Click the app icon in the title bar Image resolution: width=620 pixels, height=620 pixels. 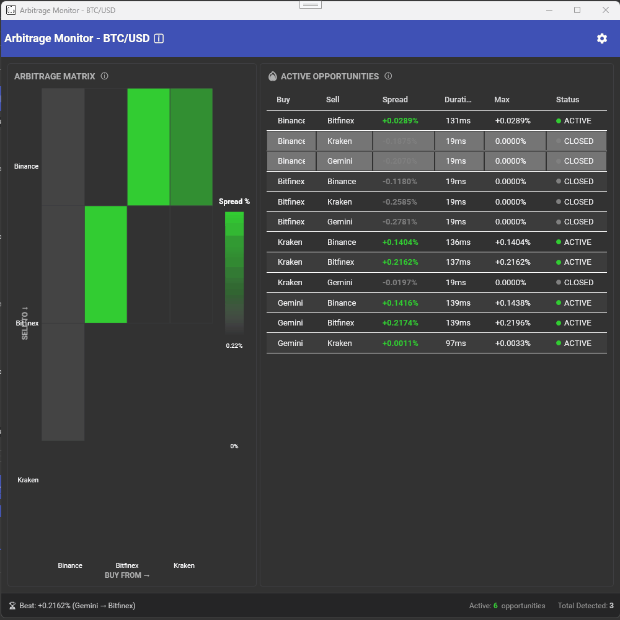(11, 10)
